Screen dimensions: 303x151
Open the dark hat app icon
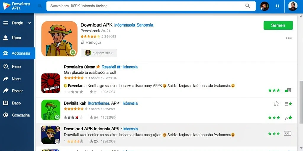pyautogui.click(x=51, y=135)
